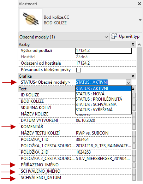Viewport: 143px width, 184px height.
Task: Click the Bod kolize family thumbnail
Action: pyautogui.click(x=31, y=20)
